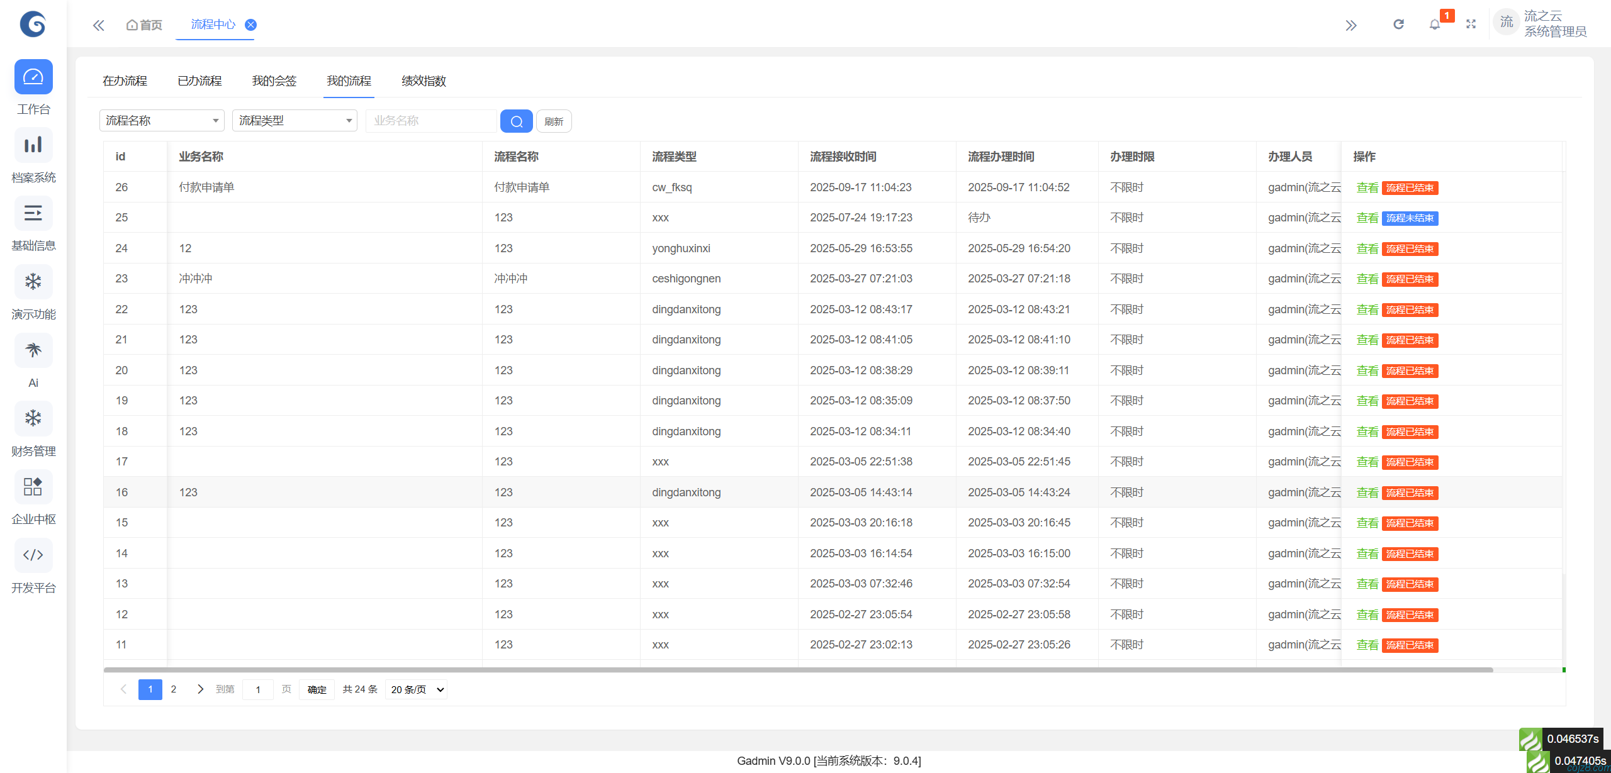Open the 开发平台 development platform

33,555
